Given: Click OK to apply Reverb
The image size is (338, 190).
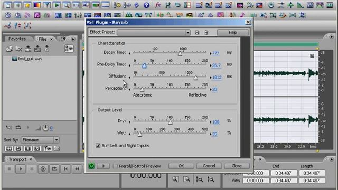Looking at the screenshot, I should (181, 166).
